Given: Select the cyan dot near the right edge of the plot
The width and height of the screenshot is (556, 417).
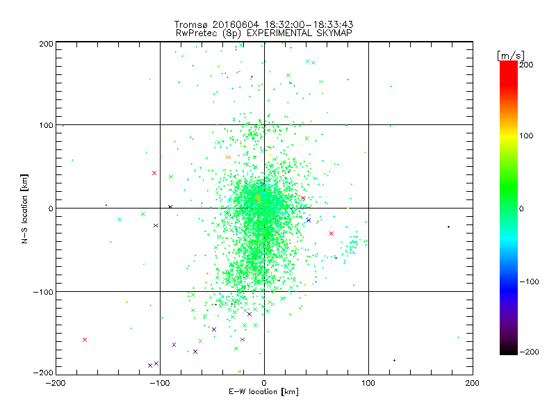Looking at the screenshot, I should point(458,337).
